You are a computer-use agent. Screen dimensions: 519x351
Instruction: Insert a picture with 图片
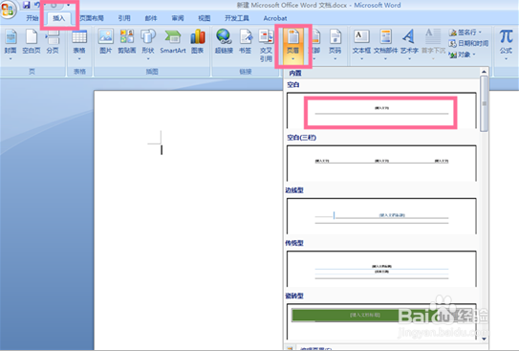[x=106, y=41]
